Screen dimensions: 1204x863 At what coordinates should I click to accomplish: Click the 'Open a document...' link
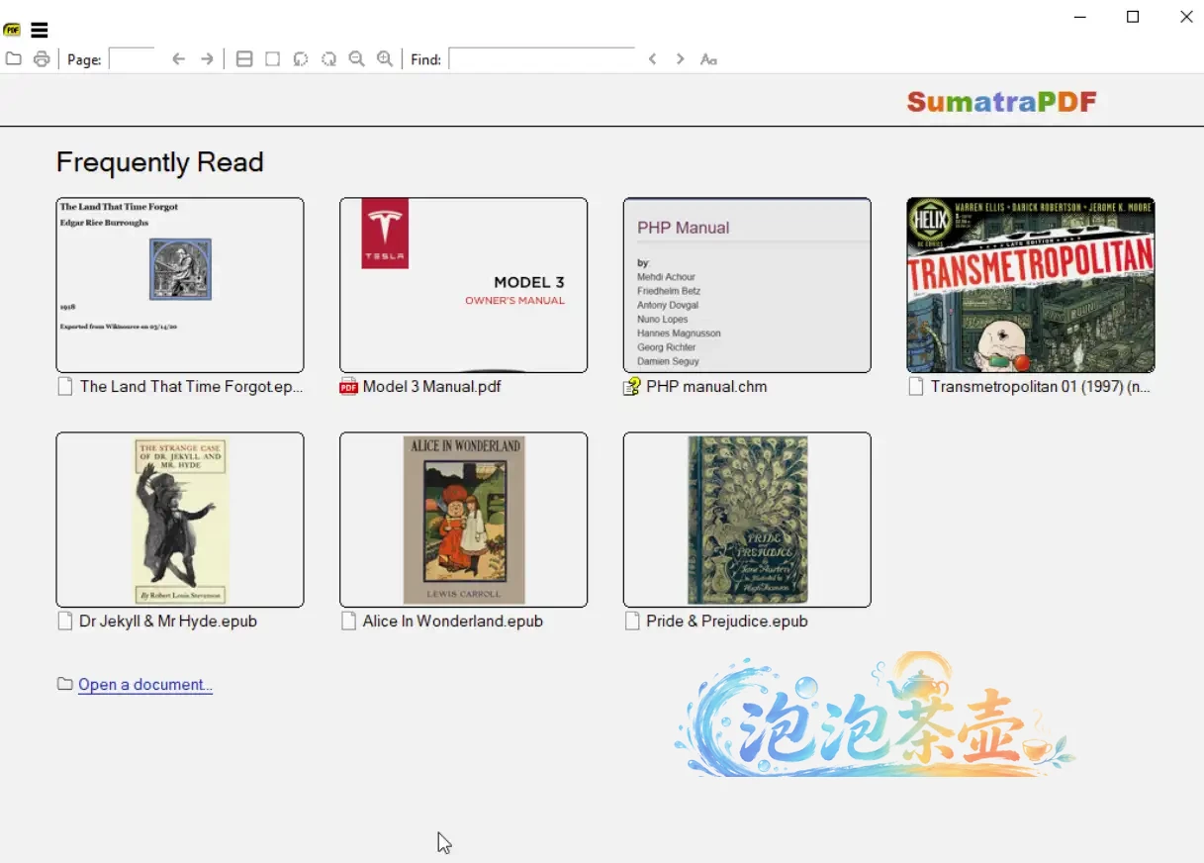tap(145, 685)
